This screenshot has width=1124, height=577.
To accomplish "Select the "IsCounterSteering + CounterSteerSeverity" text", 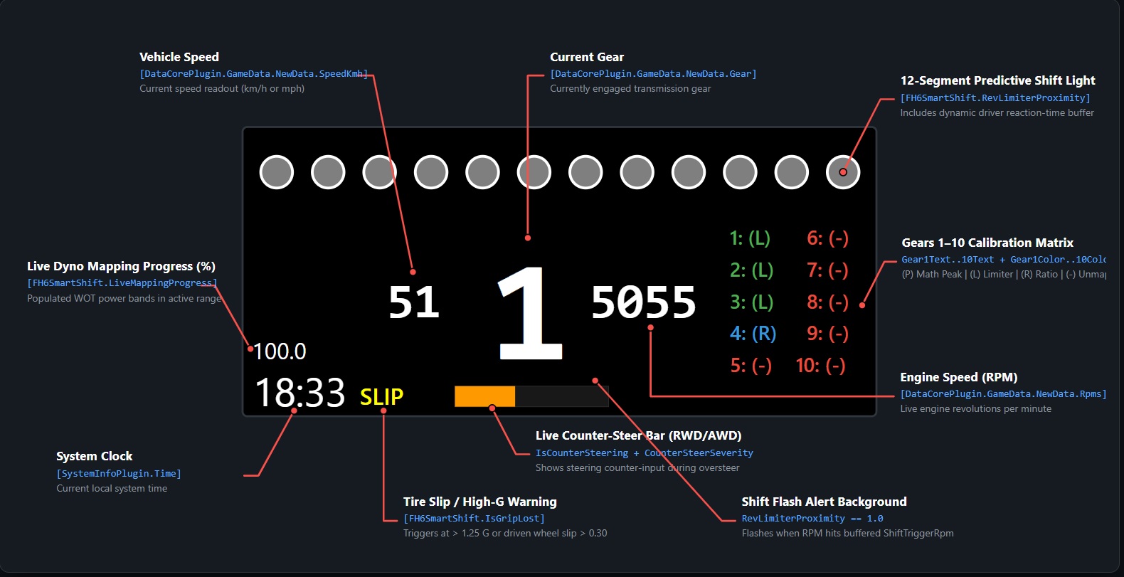I will (x=645, y=453).
